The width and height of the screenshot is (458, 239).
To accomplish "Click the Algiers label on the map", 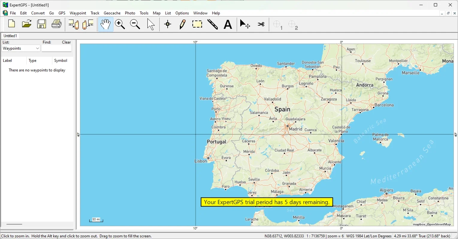I will coord(386,190).
